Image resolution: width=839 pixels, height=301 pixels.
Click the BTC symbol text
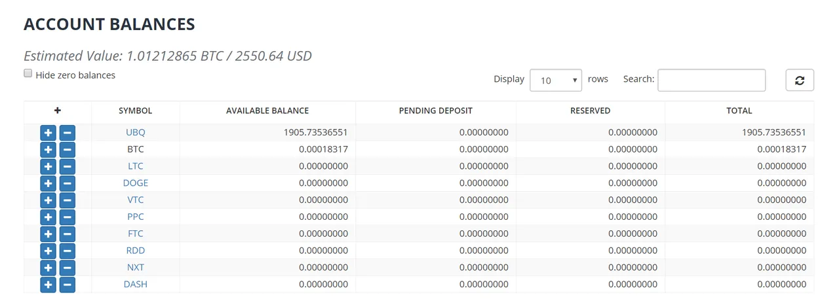136,149
